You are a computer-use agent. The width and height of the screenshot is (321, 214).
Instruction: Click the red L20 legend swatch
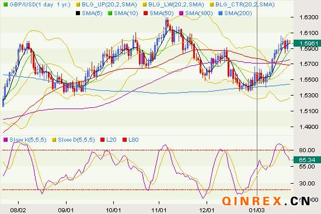pos(102,140)
